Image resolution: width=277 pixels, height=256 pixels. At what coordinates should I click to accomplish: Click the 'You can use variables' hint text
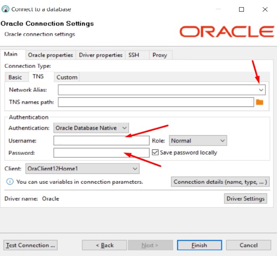click(x=80, y=182)
